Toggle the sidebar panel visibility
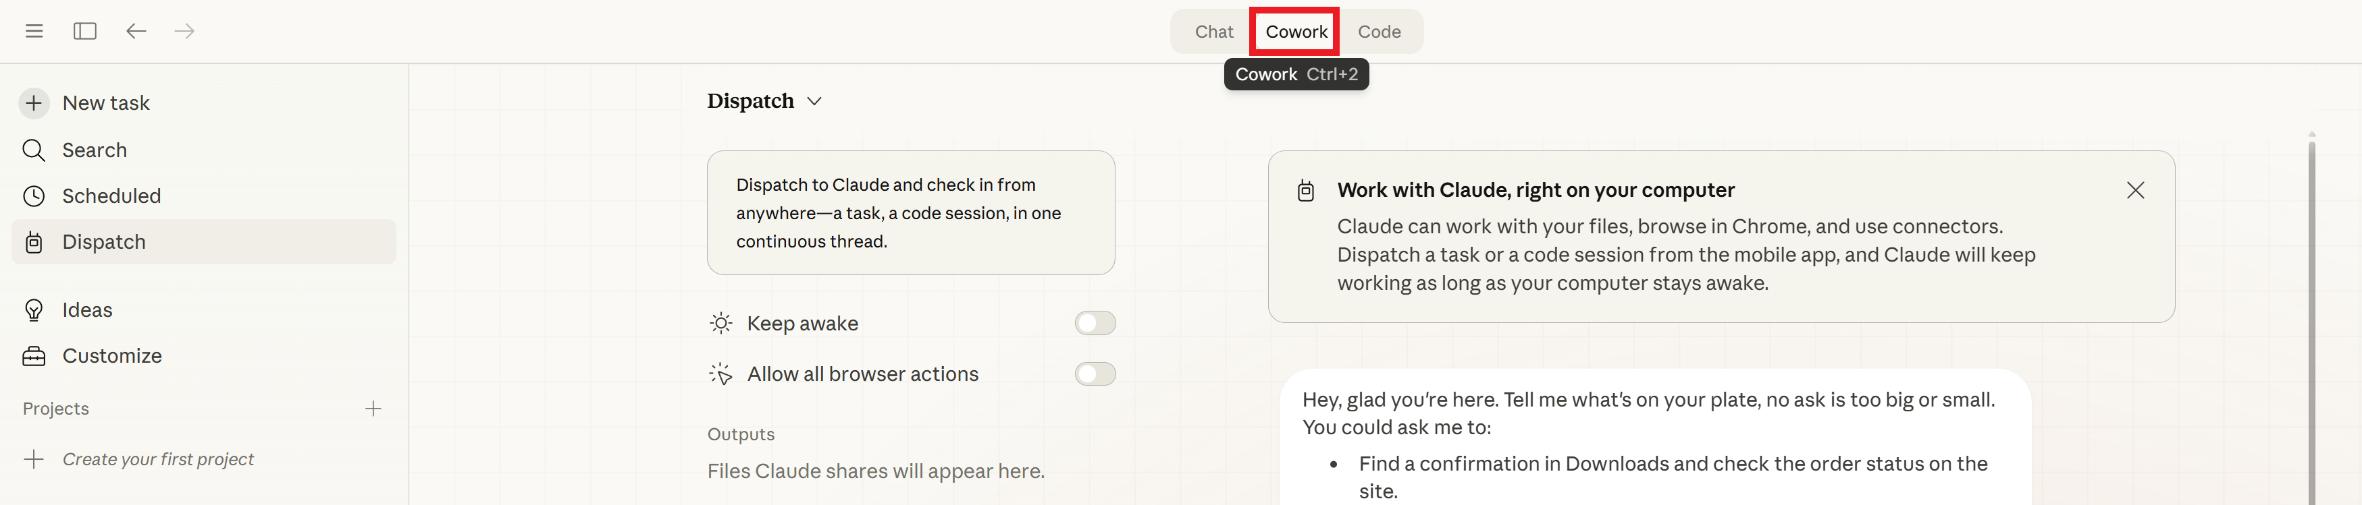This screenshot has height=505, width=2362. 85,30
